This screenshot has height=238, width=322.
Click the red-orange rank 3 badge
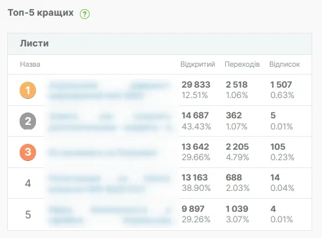tap(28, 152)
